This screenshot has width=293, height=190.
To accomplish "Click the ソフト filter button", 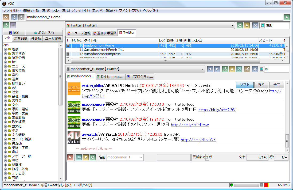I will point(244,85).
